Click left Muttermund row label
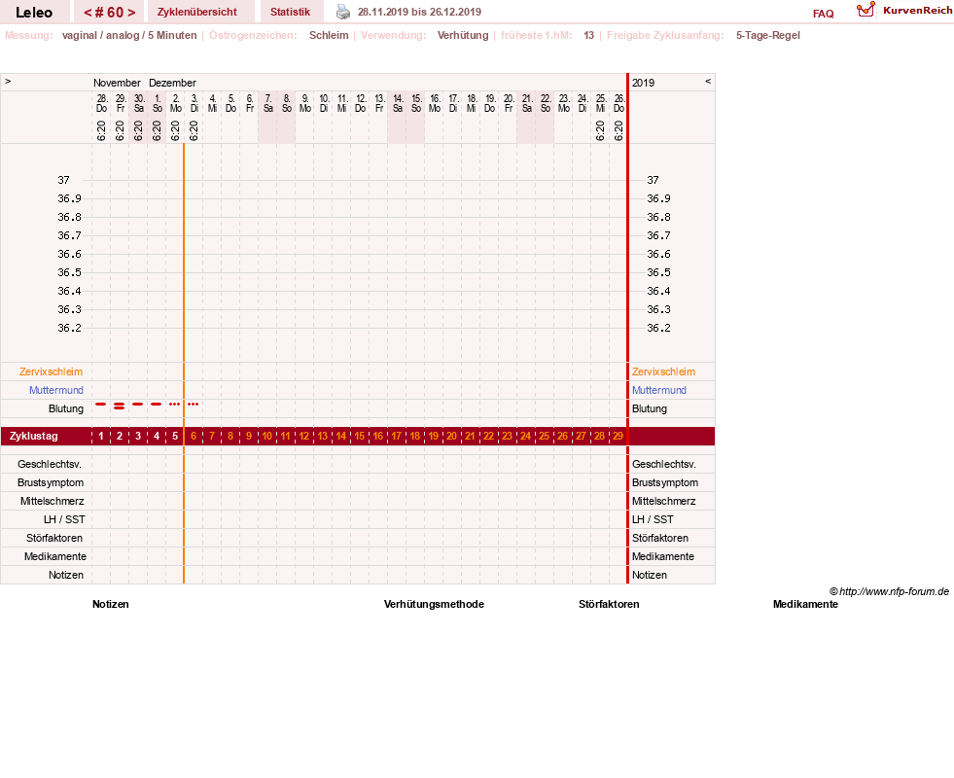Image resolution: width=954 pixels, height=778 pixels. (56, 390)
